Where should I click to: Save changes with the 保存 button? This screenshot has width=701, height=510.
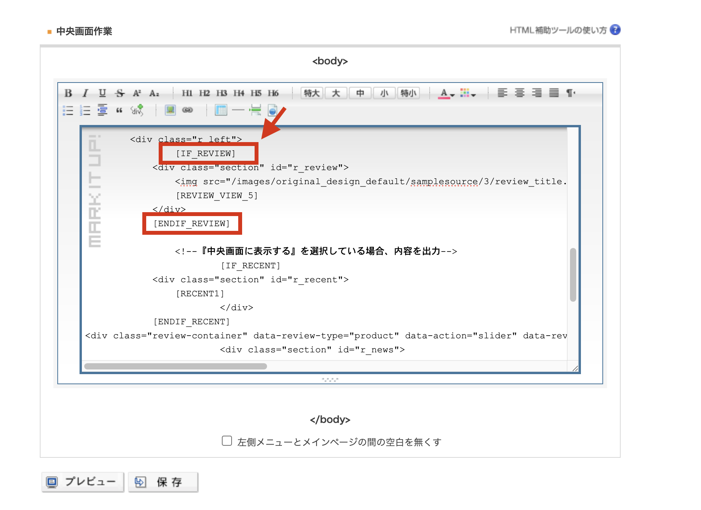point(163,482)
